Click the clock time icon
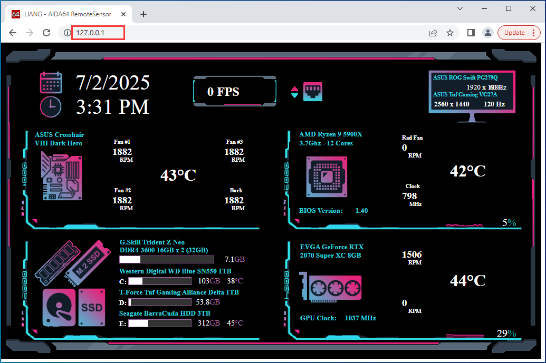The image size is (546, 363). [51, 106]
